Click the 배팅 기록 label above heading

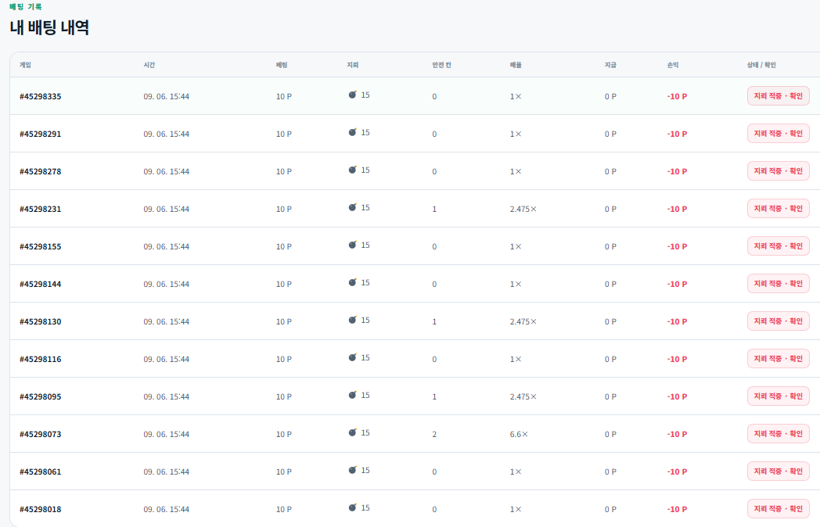click(26, 7)
